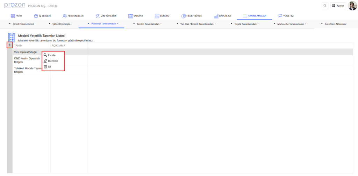Image resolution: width=358 pixels, height=176 pixels.
Task: Navigate to the BORDRO tab
Action: click(x=162, y=16)
